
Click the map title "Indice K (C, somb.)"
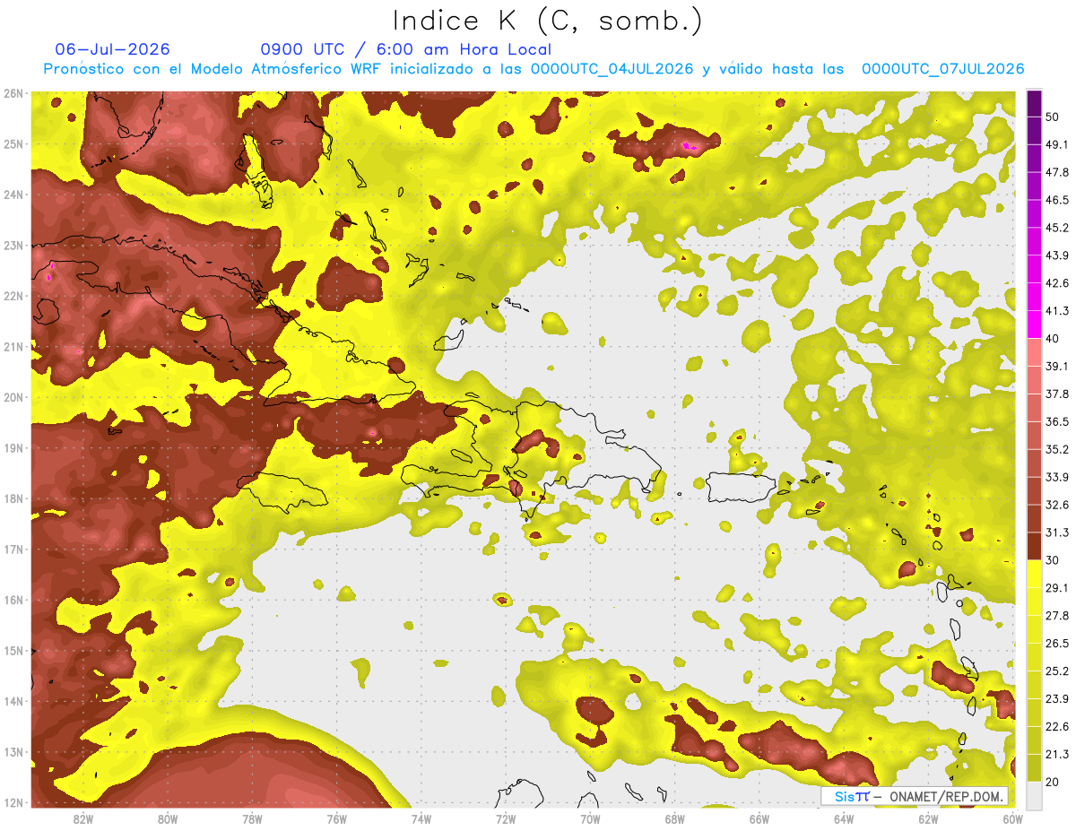point(547,21)
